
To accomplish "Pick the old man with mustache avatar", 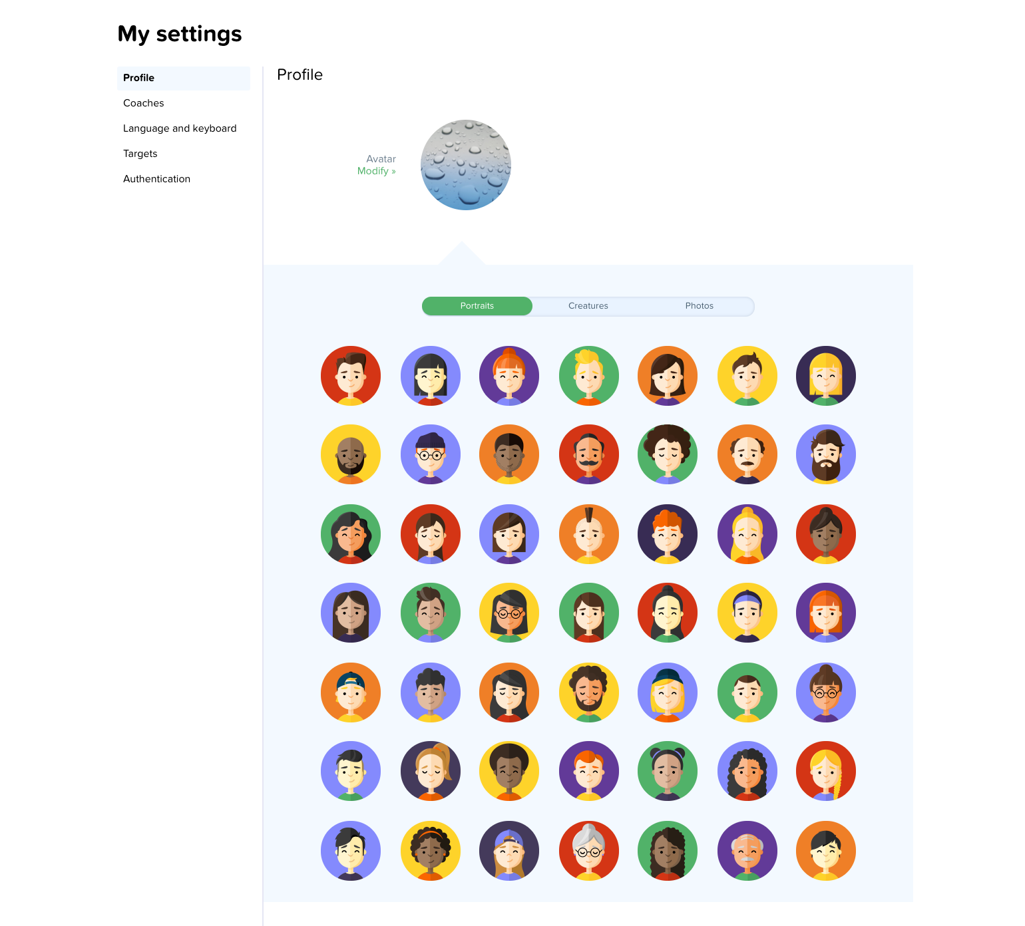I will click(747, 454).
